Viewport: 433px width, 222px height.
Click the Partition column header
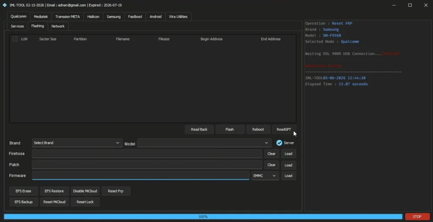click(80, 39)
